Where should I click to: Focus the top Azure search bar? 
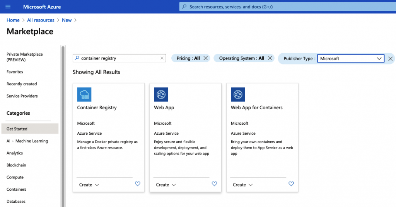tap(286, 7)
